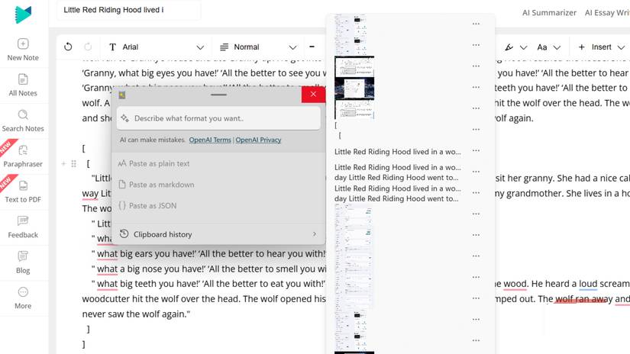The height and width of the screenshot is (354, 630).
Task: Open the Normal paragraph style dropdown
Action: (258, 47)
